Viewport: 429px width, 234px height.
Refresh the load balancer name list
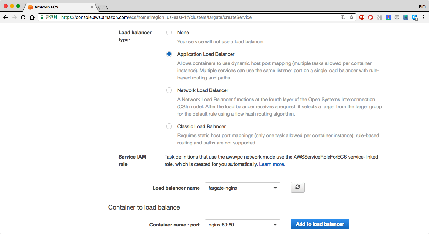pyautogui.click(x=298, y=188)
